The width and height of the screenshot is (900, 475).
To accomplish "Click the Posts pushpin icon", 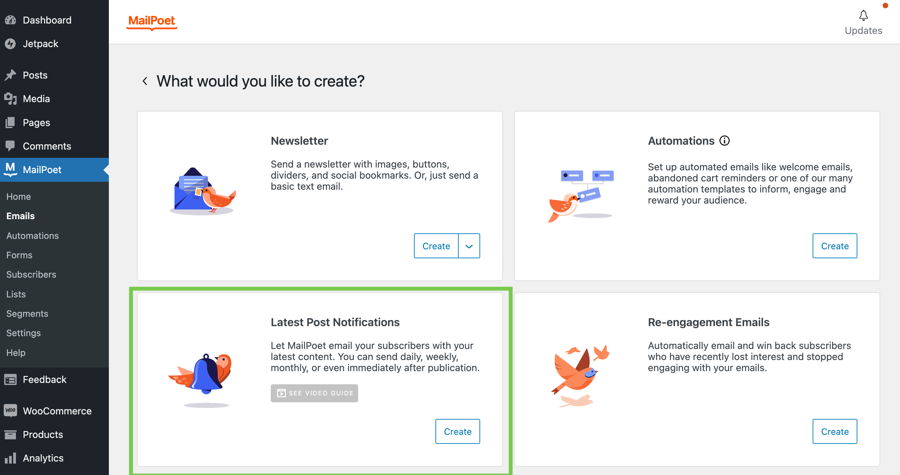I will click(x=10, y=75).
